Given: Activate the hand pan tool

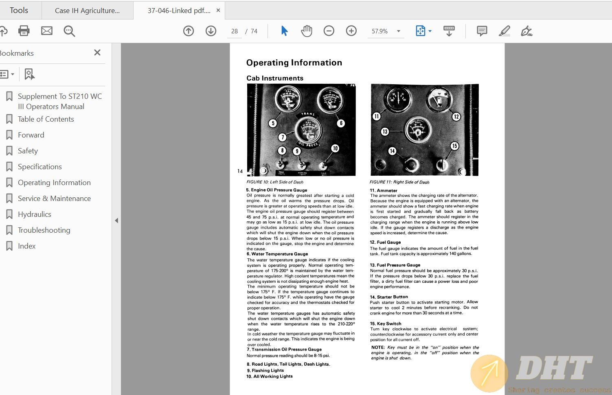Looking at the screenshot, I should point(307,31).
